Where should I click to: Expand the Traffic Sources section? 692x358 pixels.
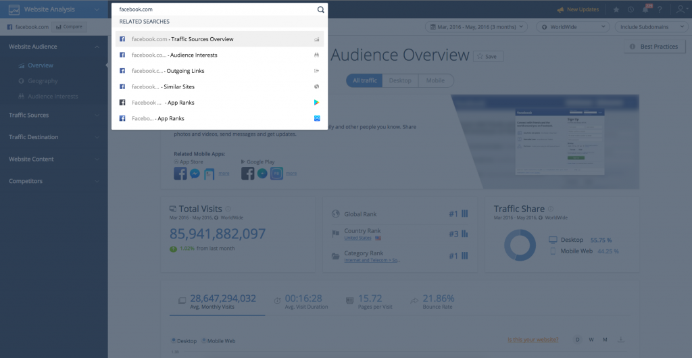tap(54, 115)
